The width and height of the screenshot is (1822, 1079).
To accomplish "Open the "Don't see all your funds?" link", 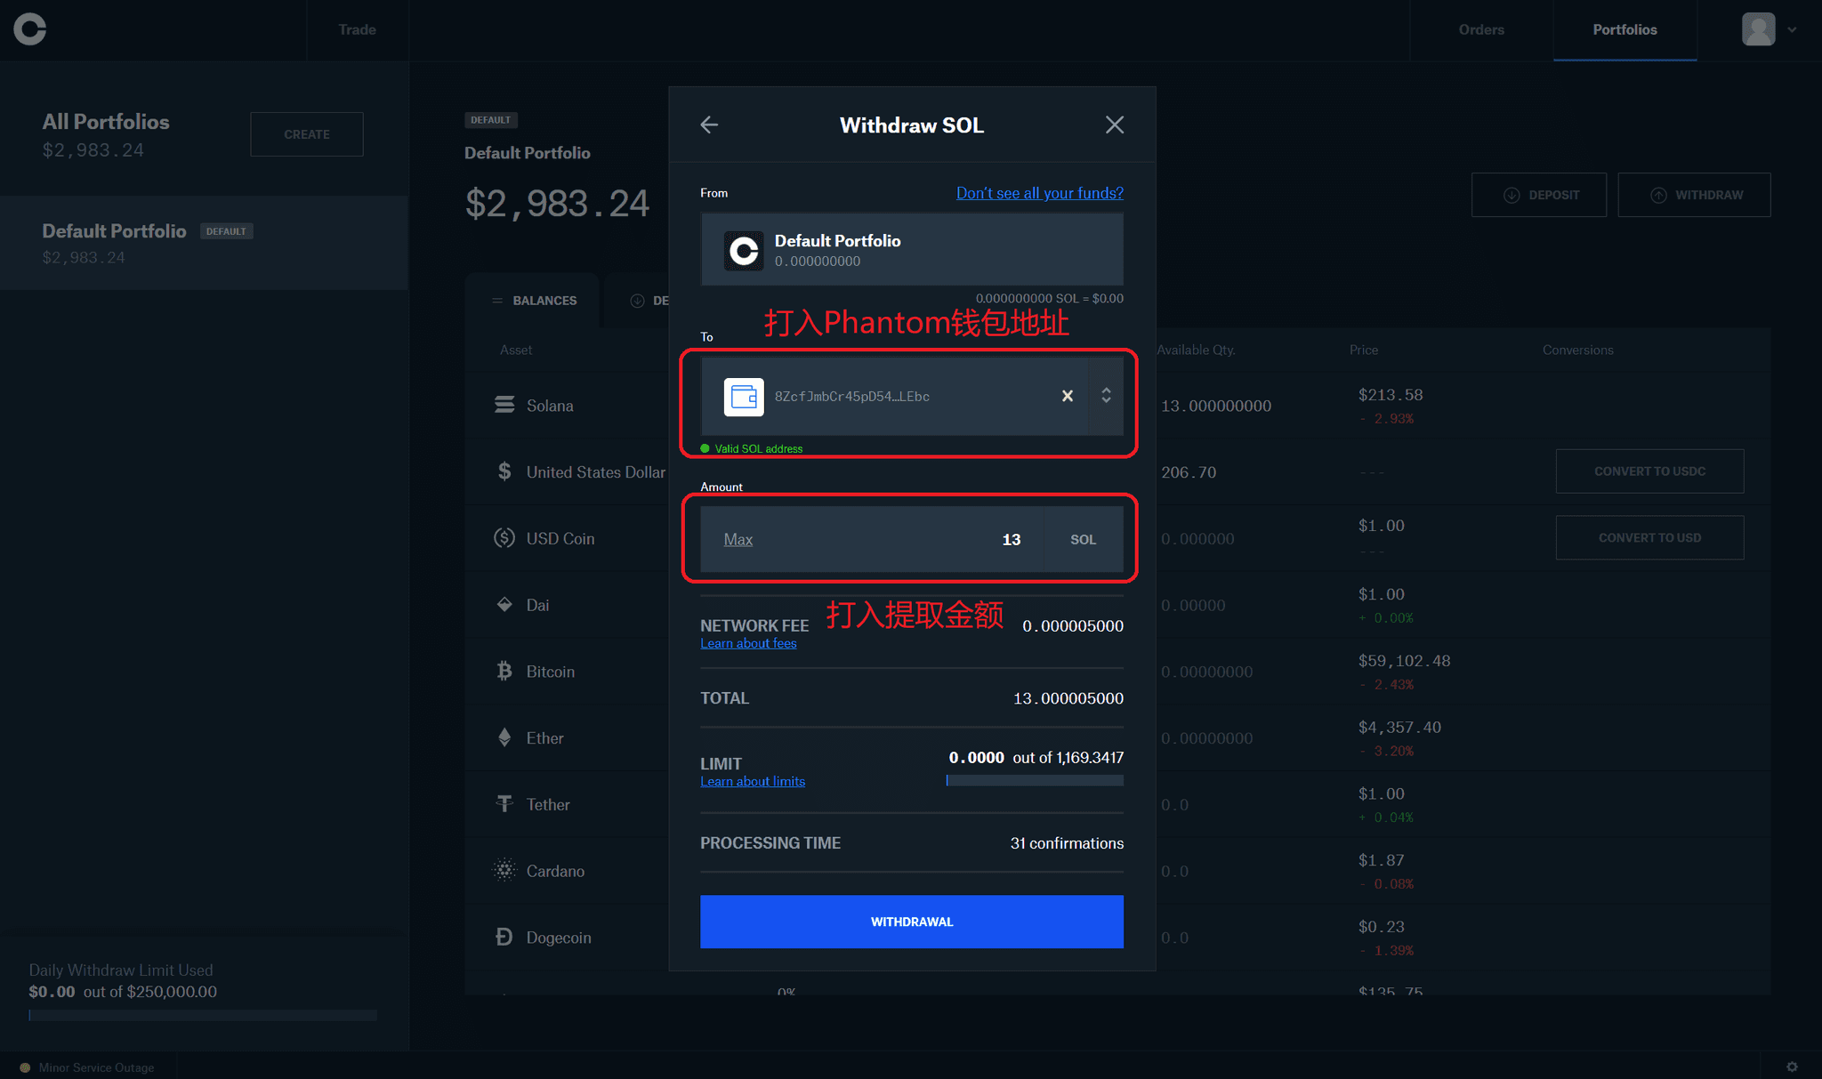I will (x=1039, y=193).
